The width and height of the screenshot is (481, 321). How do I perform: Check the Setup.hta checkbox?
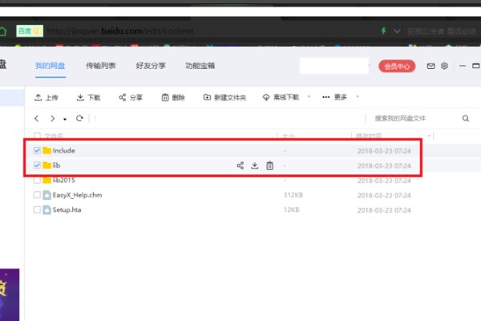click(x=37, y=209)
